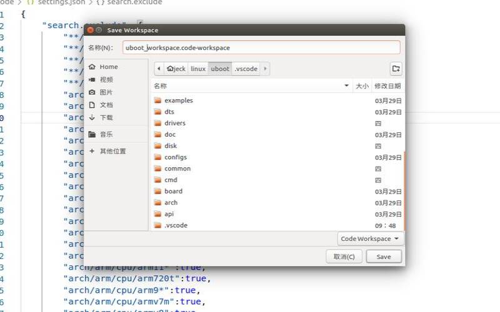
Task: Click the file list vertical scrollbar
Action: [404, 191]
